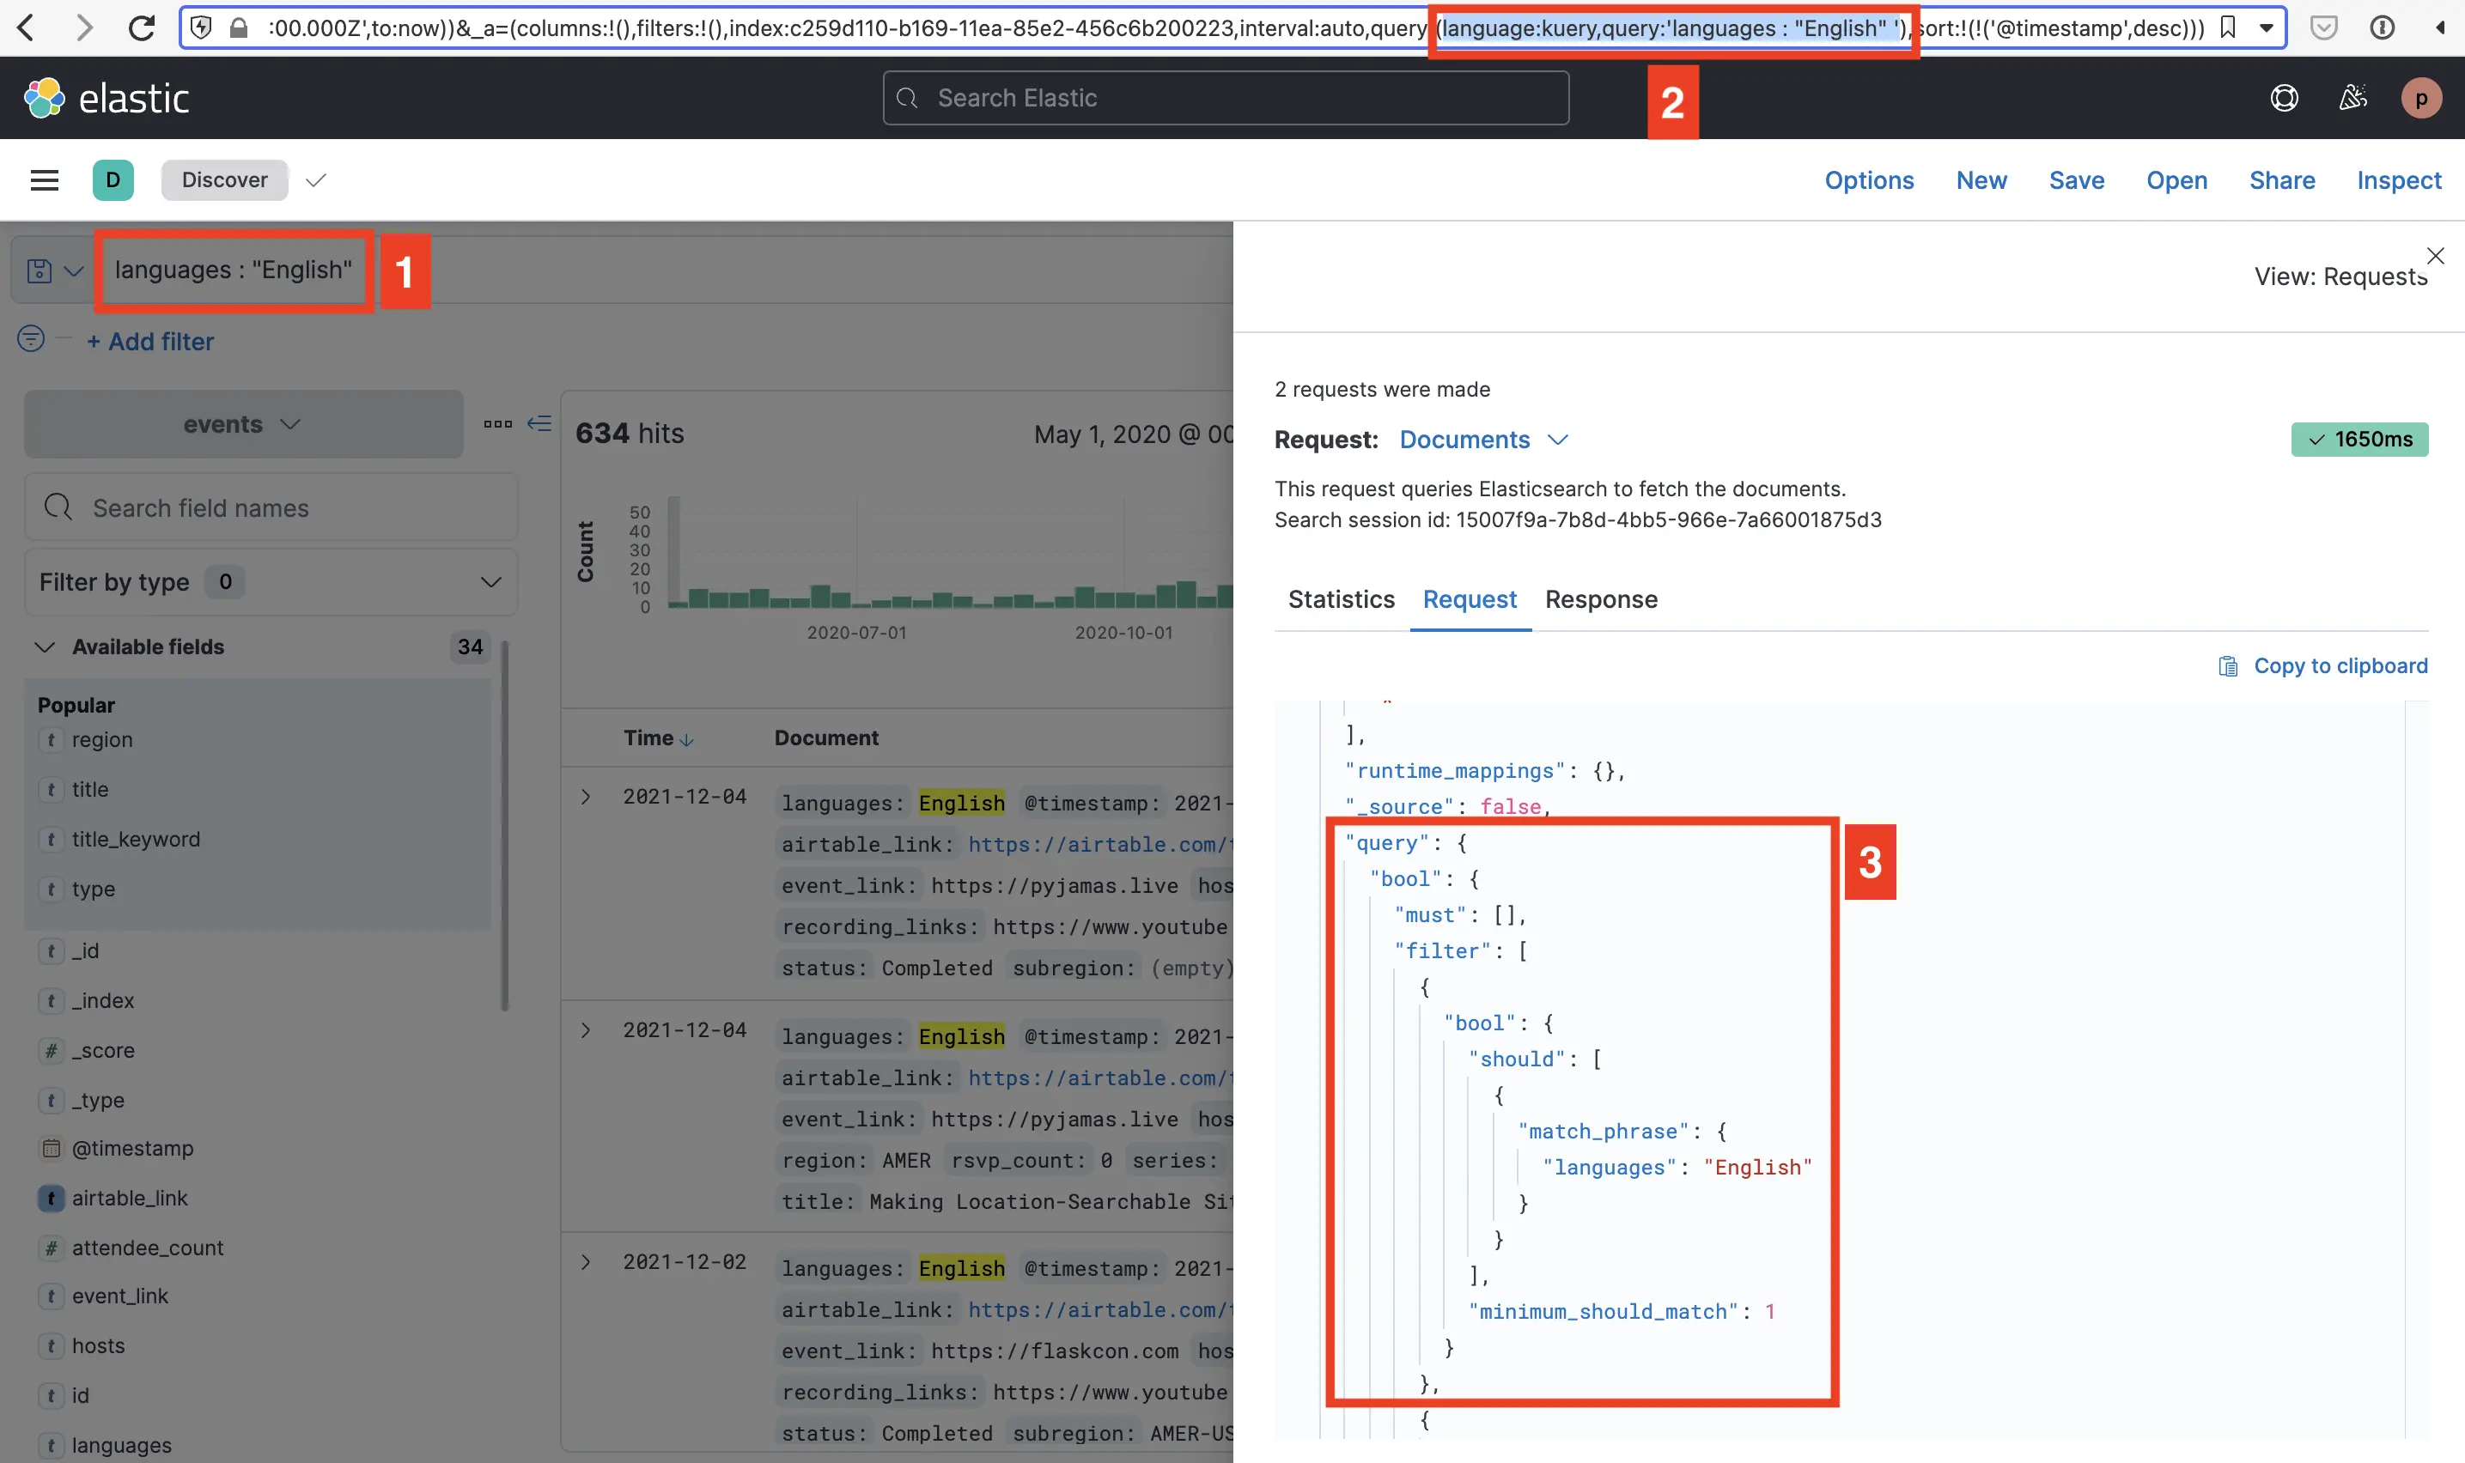Viewport: 2465px width, 1463px height.
Task: Close the View Requests flyout
Action: [x=2436, y=255]
